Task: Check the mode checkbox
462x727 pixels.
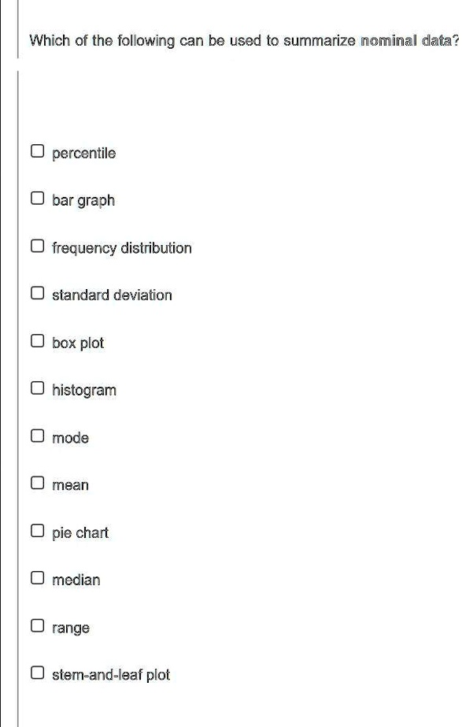Action: [37, 435]
